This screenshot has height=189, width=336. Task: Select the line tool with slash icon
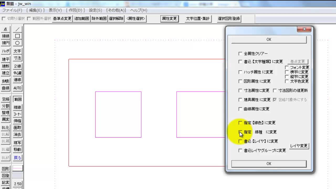point(17,29)
